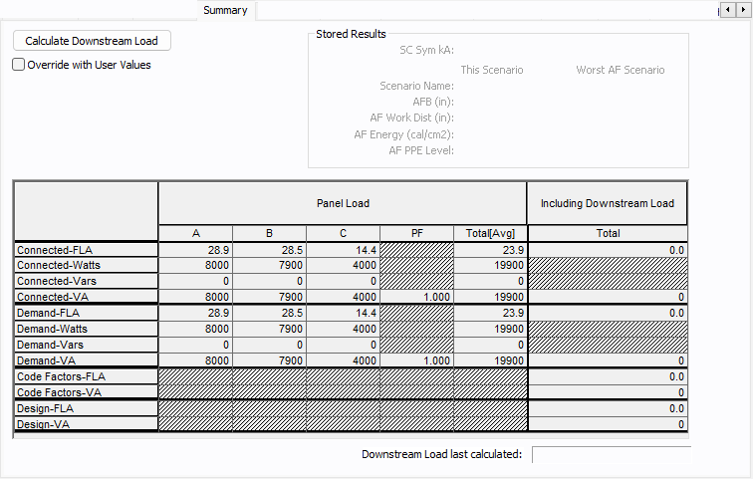Viewport: 753px width, 479px height.
Task: Select Demand-Watts phase C cell
Action: [343, 329]
